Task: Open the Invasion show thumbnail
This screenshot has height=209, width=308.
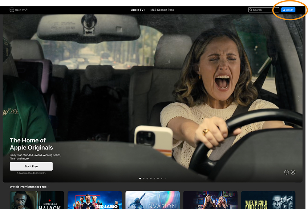Action: [x=152, y=200]
